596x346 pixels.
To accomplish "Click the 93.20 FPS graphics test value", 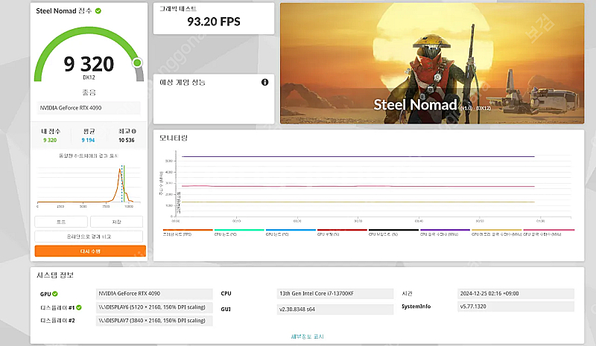I will (x=214, y=22).
